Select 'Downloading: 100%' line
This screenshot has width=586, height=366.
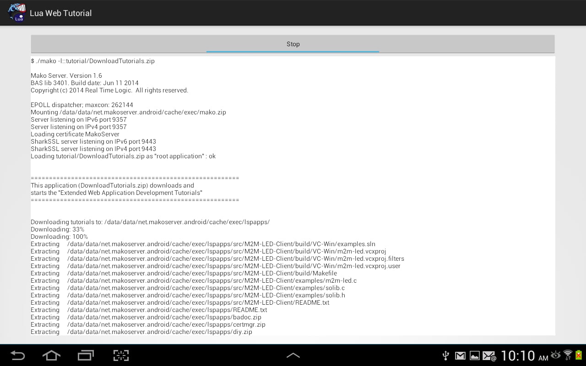(60, 237)
